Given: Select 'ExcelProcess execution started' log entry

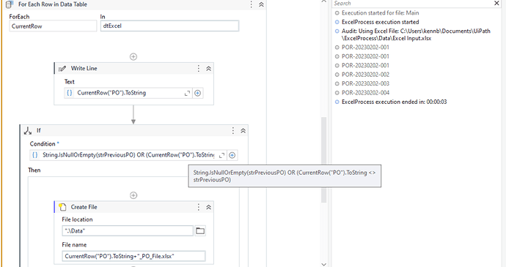Looking at the screenshot, I should 380,22.
